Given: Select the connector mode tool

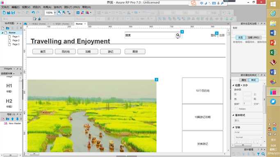Looking at the screenshot, I should (x=68, y=13).
